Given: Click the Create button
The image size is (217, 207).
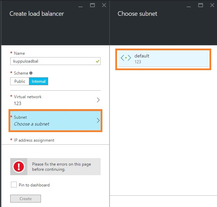Looking at the screenshot, I should [26, 198].
